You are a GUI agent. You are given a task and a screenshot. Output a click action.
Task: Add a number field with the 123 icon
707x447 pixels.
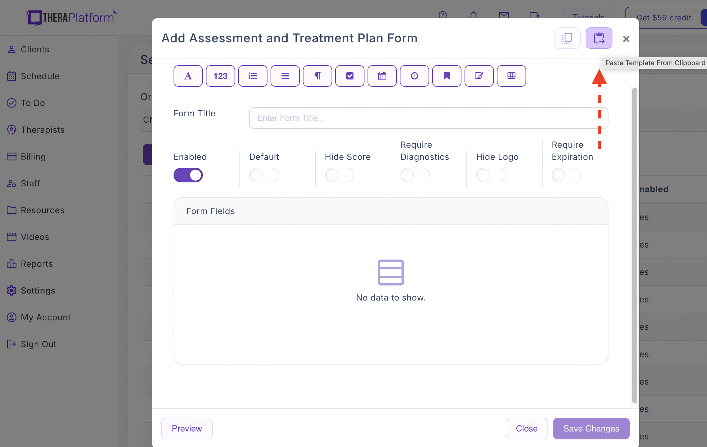pos(220,76)
